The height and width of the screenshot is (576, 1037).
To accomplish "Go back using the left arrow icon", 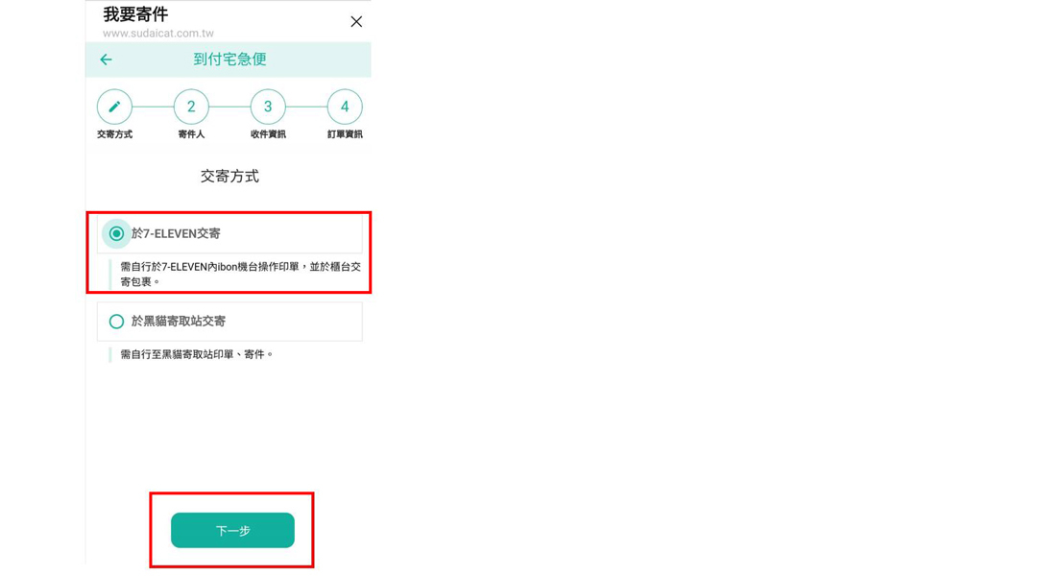I will 106,60.
